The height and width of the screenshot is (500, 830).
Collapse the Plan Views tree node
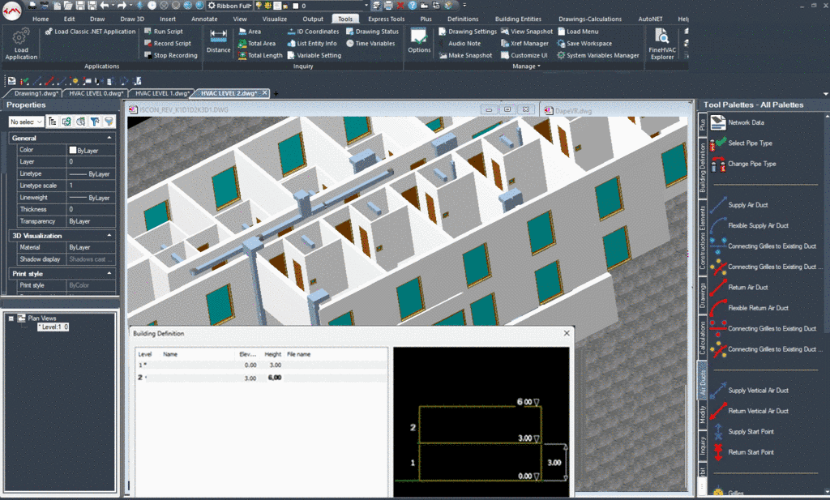click(x=11, y=318)
